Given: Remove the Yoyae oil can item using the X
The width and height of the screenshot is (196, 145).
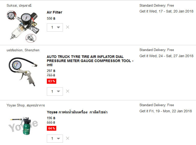Looking at the screenshot, I should pos(68,138).
